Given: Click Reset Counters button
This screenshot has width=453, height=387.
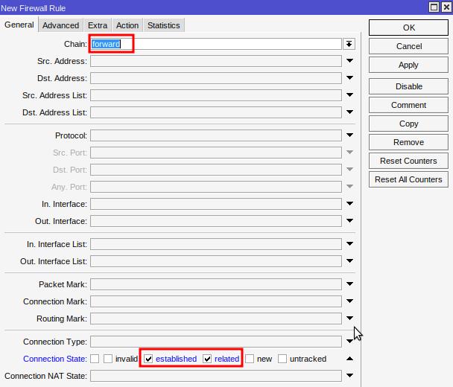Looking at the screenshot, I should coord(408,161).
